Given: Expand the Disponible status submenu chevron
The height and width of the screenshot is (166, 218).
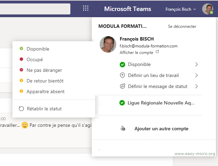Looking at the screenshot, I should coord(196,64).
